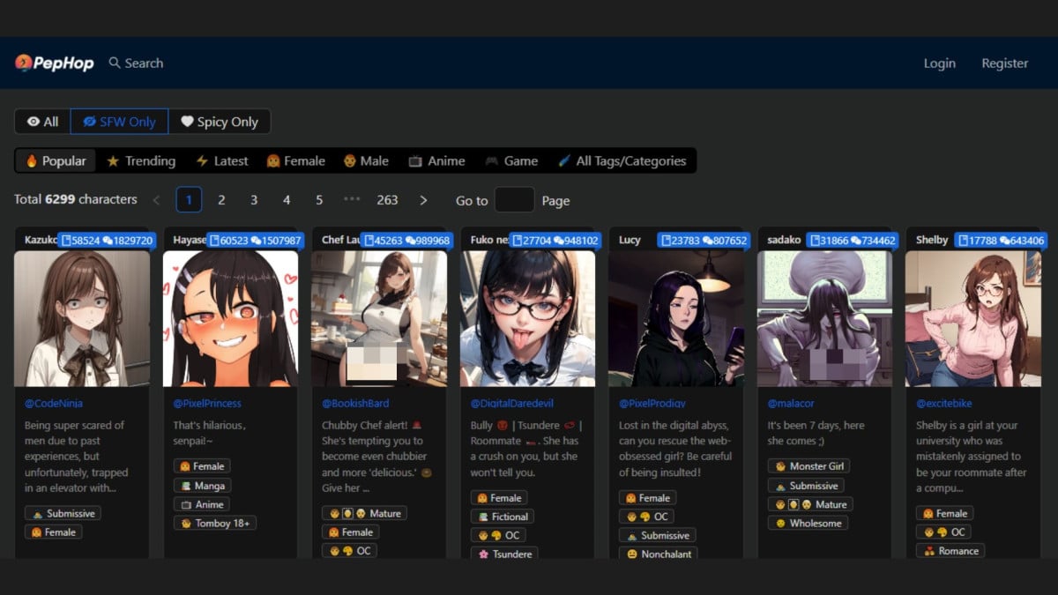The height and width of the screenshot is (595, 1058).
Task: Click the PepHop logo icon
Action: pyautogui.click(x=24, y=63)
